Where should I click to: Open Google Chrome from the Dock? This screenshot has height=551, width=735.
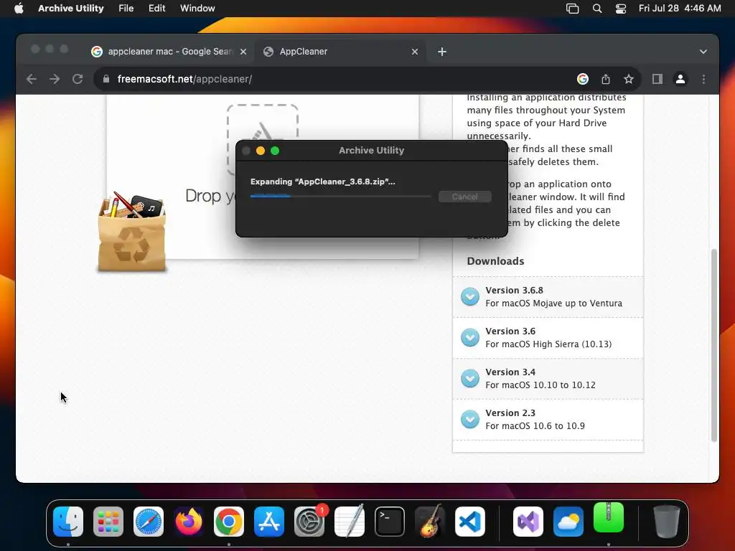pos(229,522)
